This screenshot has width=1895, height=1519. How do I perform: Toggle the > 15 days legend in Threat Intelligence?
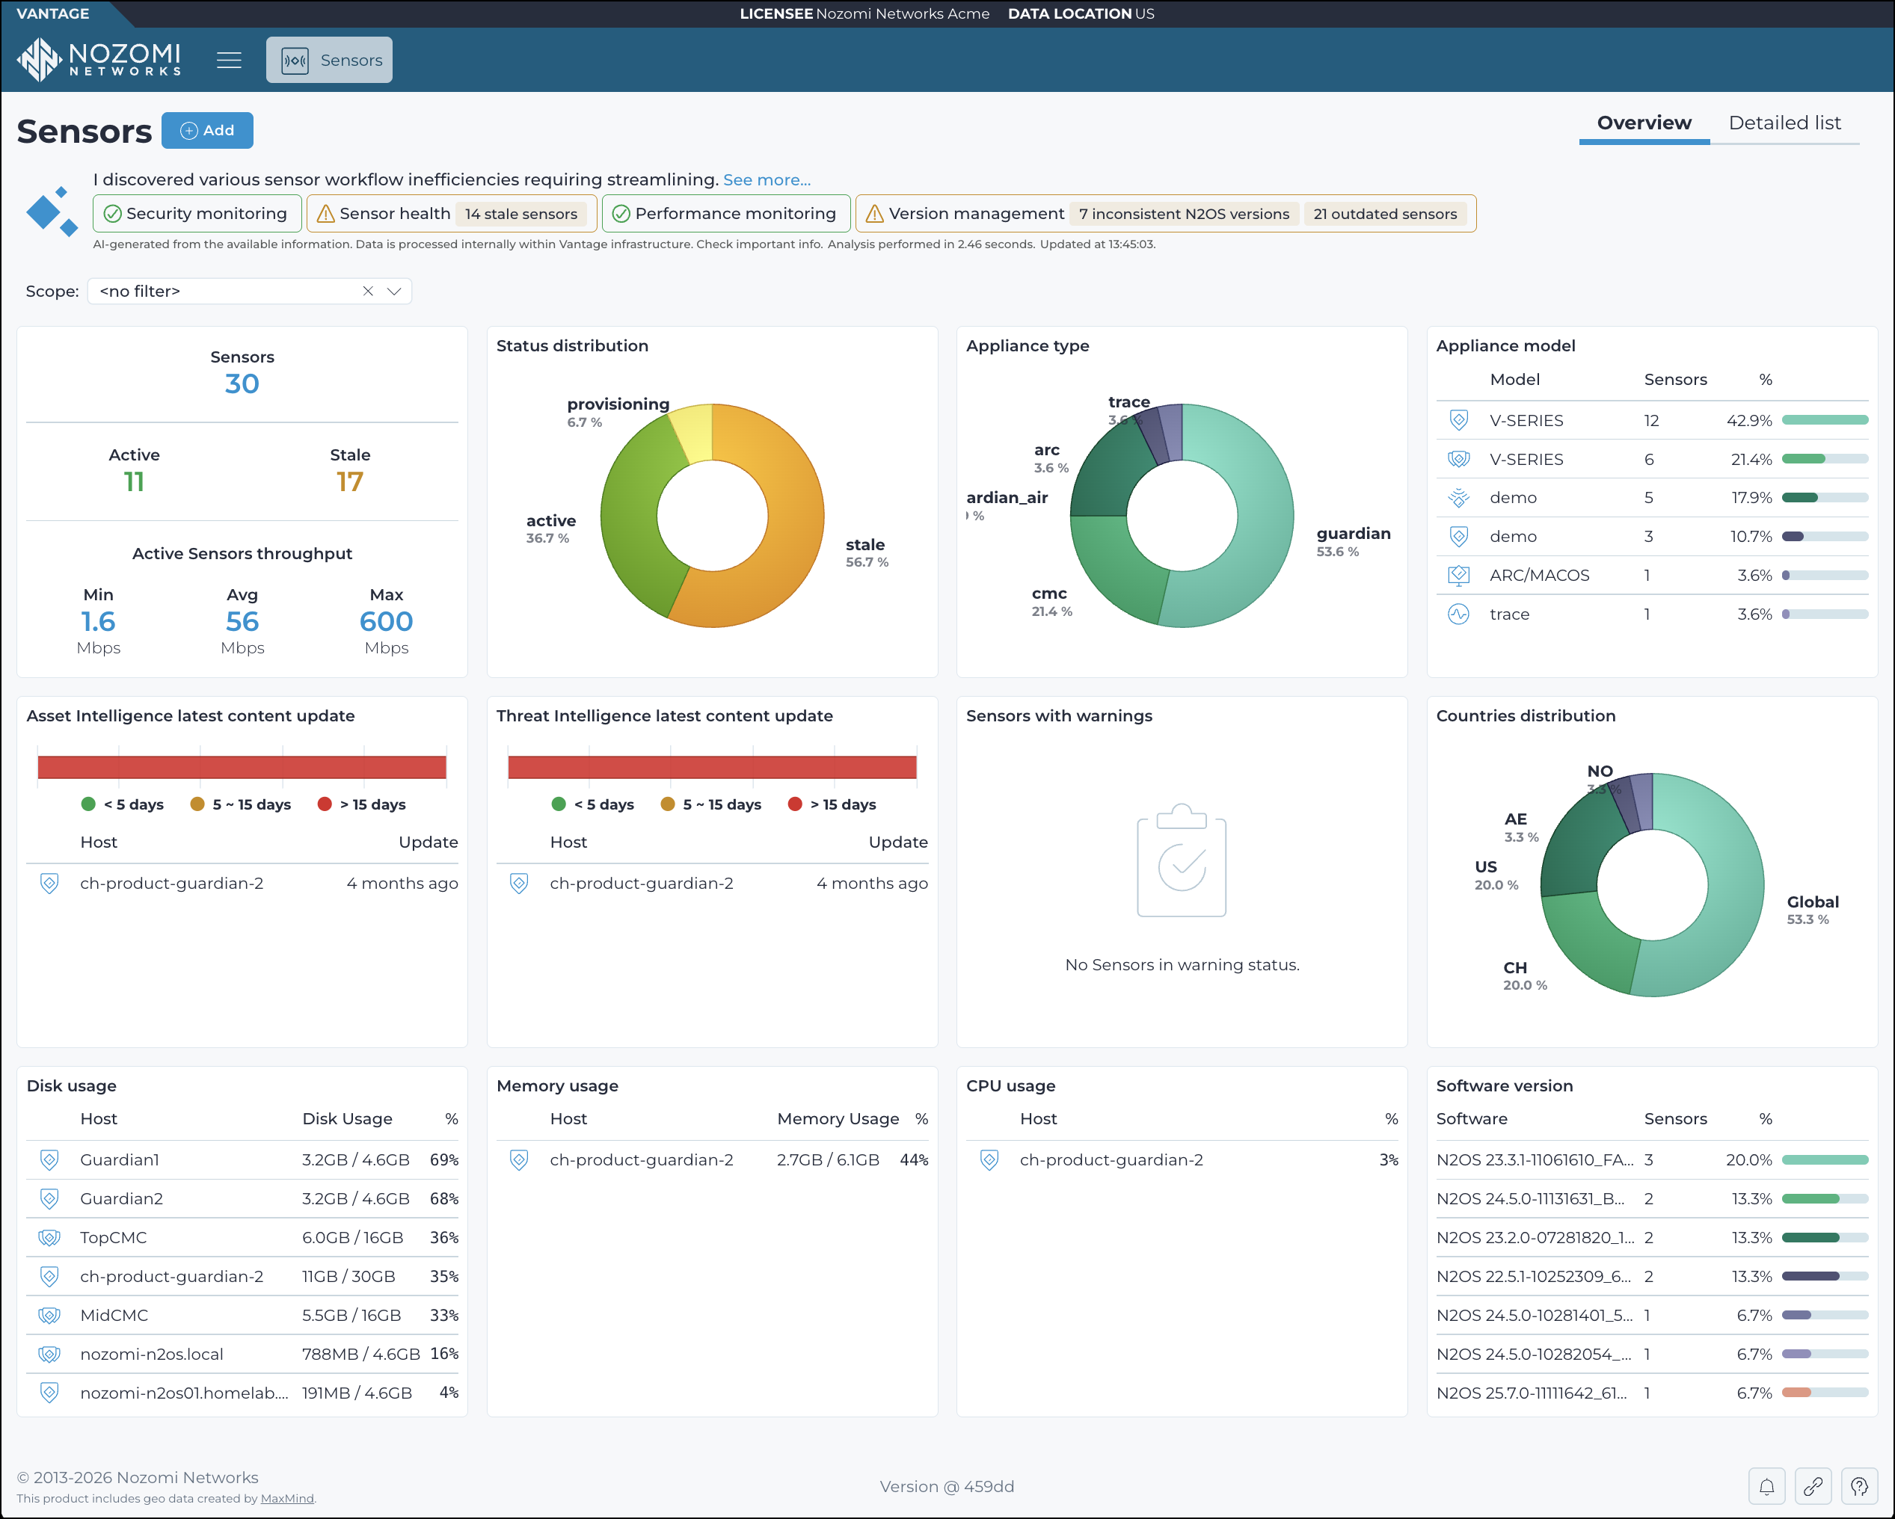pos(832,804)
